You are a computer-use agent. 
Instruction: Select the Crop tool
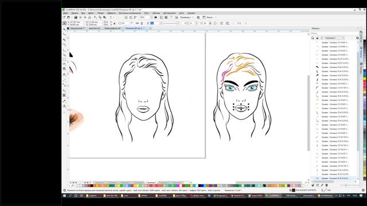(x=64, y=39)
